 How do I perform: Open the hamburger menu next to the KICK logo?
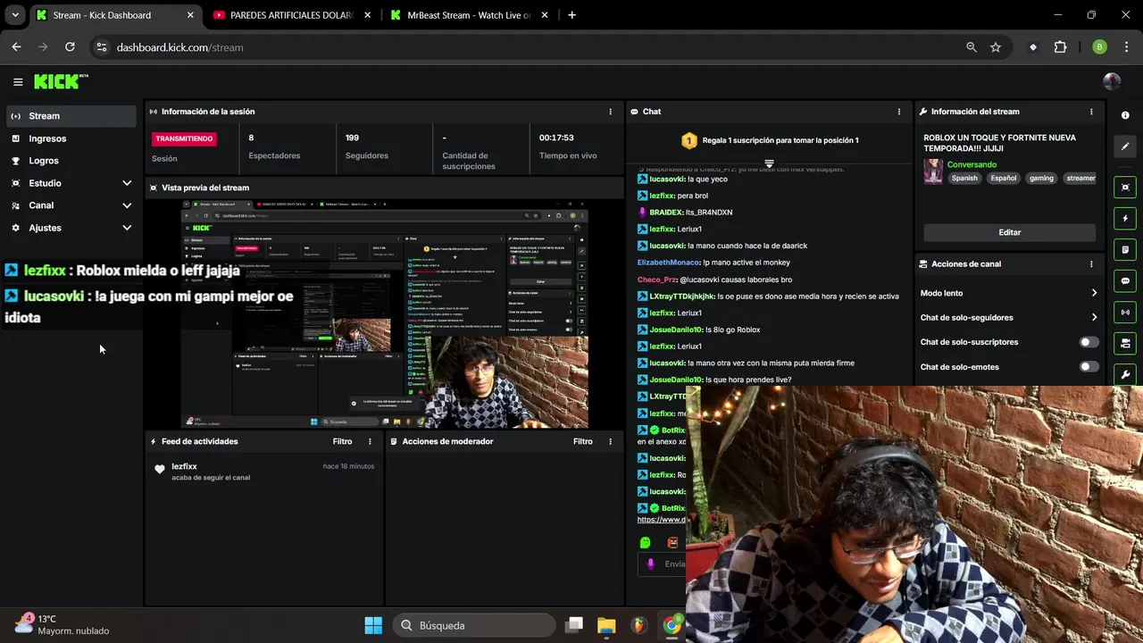click(x=18, y=82)
